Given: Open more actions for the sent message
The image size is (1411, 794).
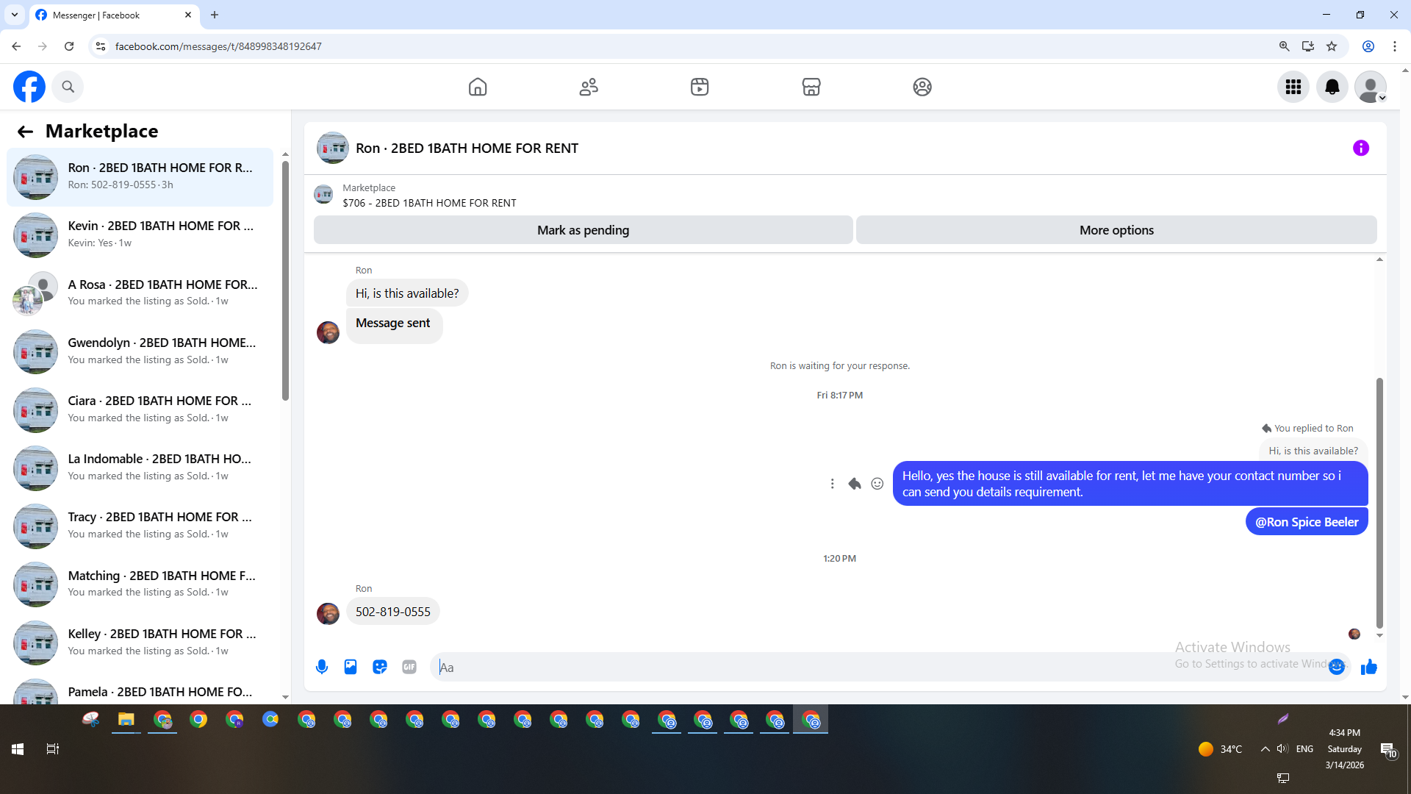Looking at the screenshot, I should (x=832, y=484).
